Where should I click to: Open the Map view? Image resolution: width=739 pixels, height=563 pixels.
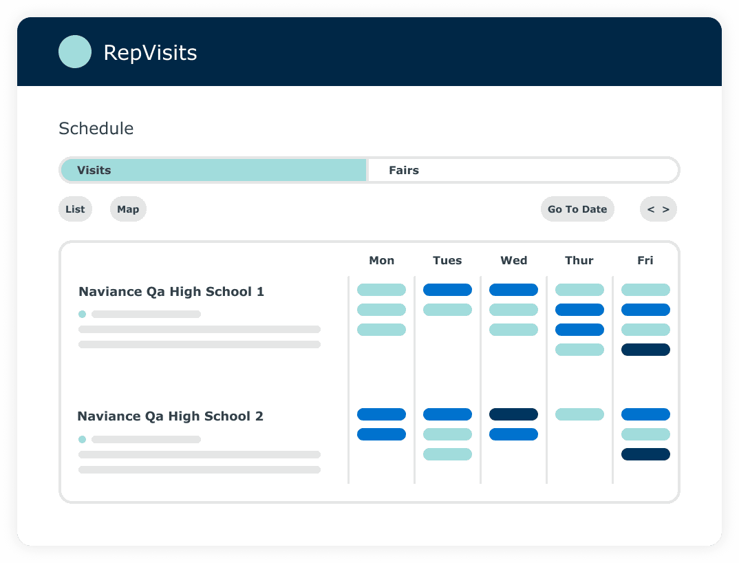[128, 209]
